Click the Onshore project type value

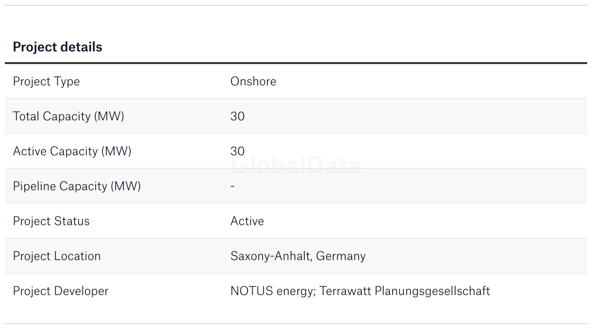pos(253,81)
